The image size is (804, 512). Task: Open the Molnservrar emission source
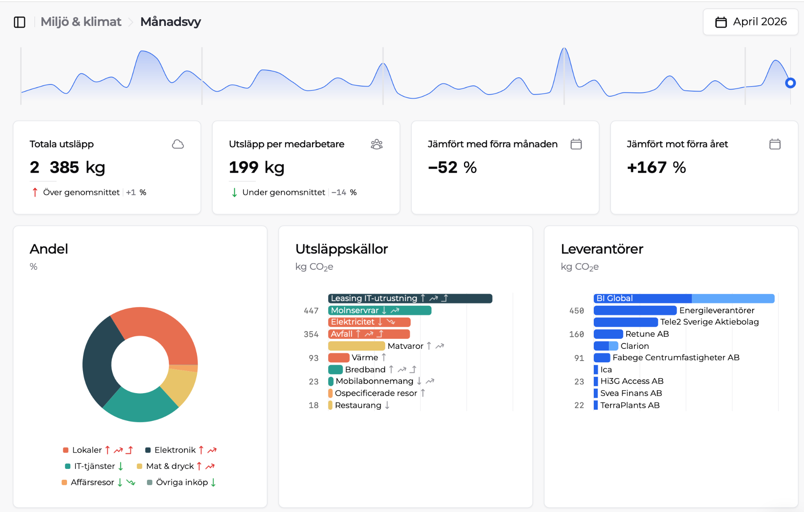pyautogui.click(x=379, y=310)
